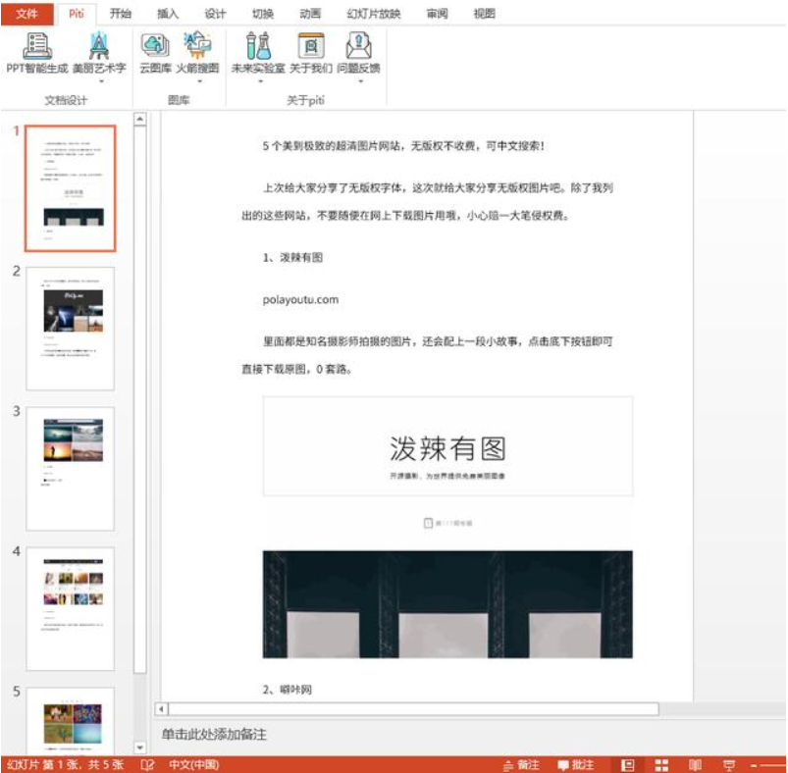Click the 中文(中国) language indicator

pos(194,765)
